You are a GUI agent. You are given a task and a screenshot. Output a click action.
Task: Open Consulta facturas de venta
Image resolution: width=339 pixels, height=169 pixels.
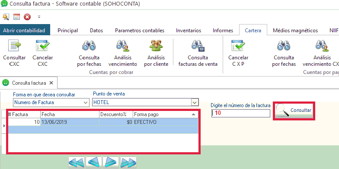198,53
